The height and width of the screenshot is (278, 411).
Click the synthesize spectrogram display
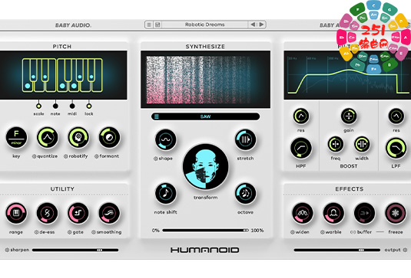coord(206,80)
